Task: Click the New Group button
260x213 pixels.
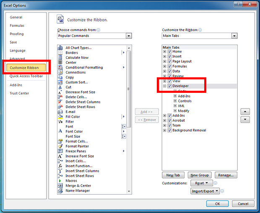Action: (200, 175)
